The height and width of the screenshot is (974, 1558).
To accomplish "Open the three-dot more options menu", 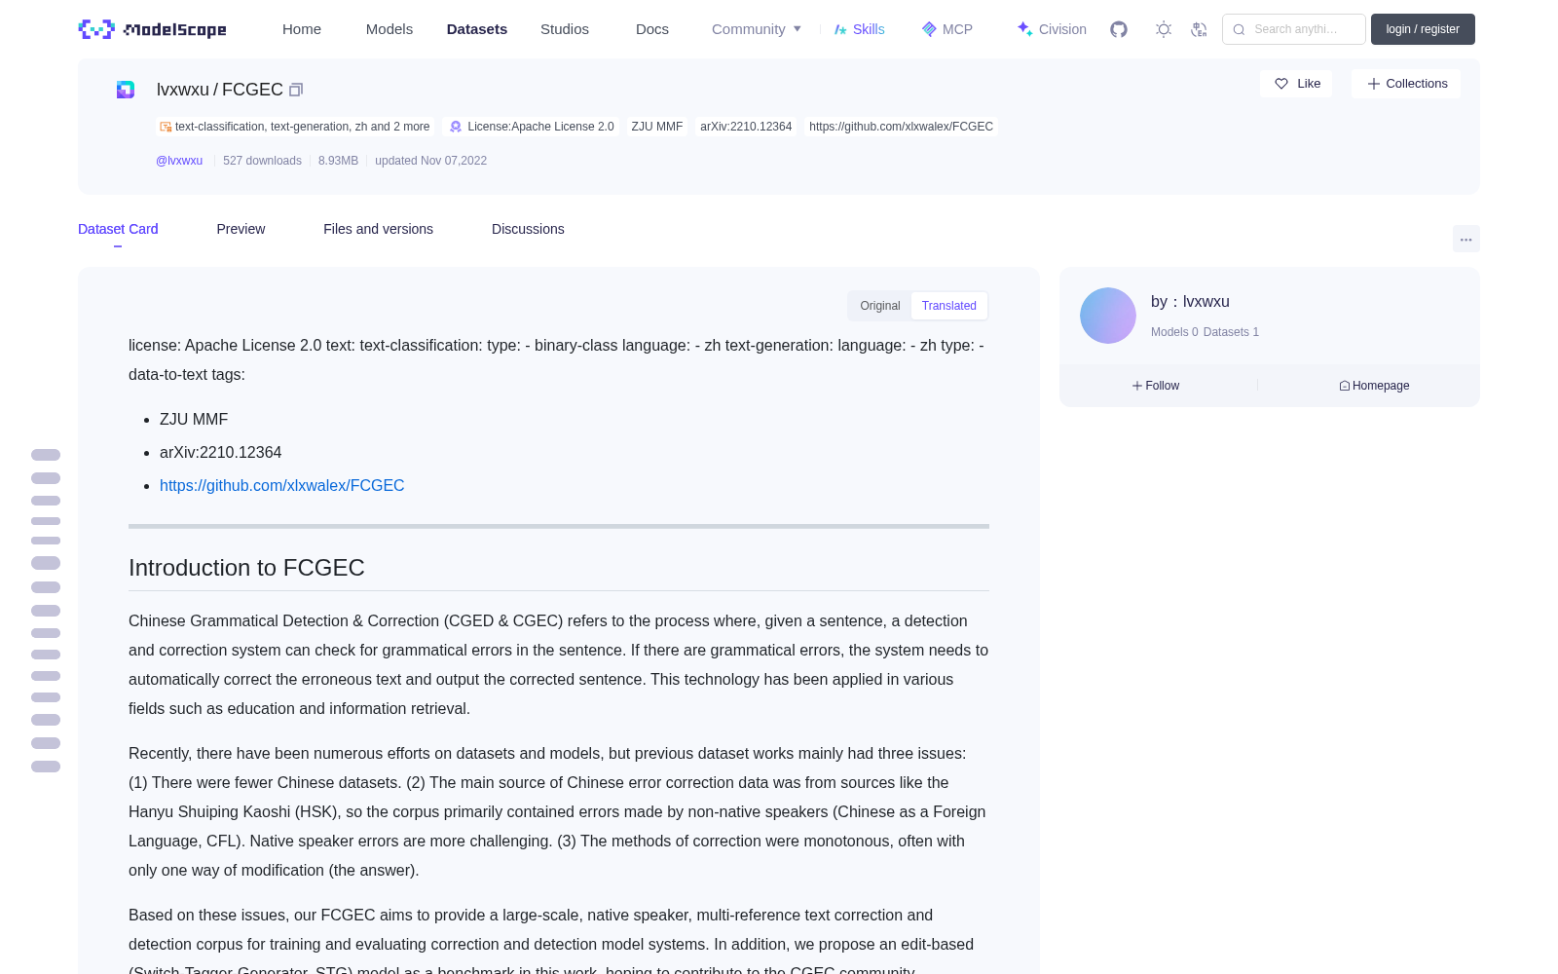I will pos(1465,239).
